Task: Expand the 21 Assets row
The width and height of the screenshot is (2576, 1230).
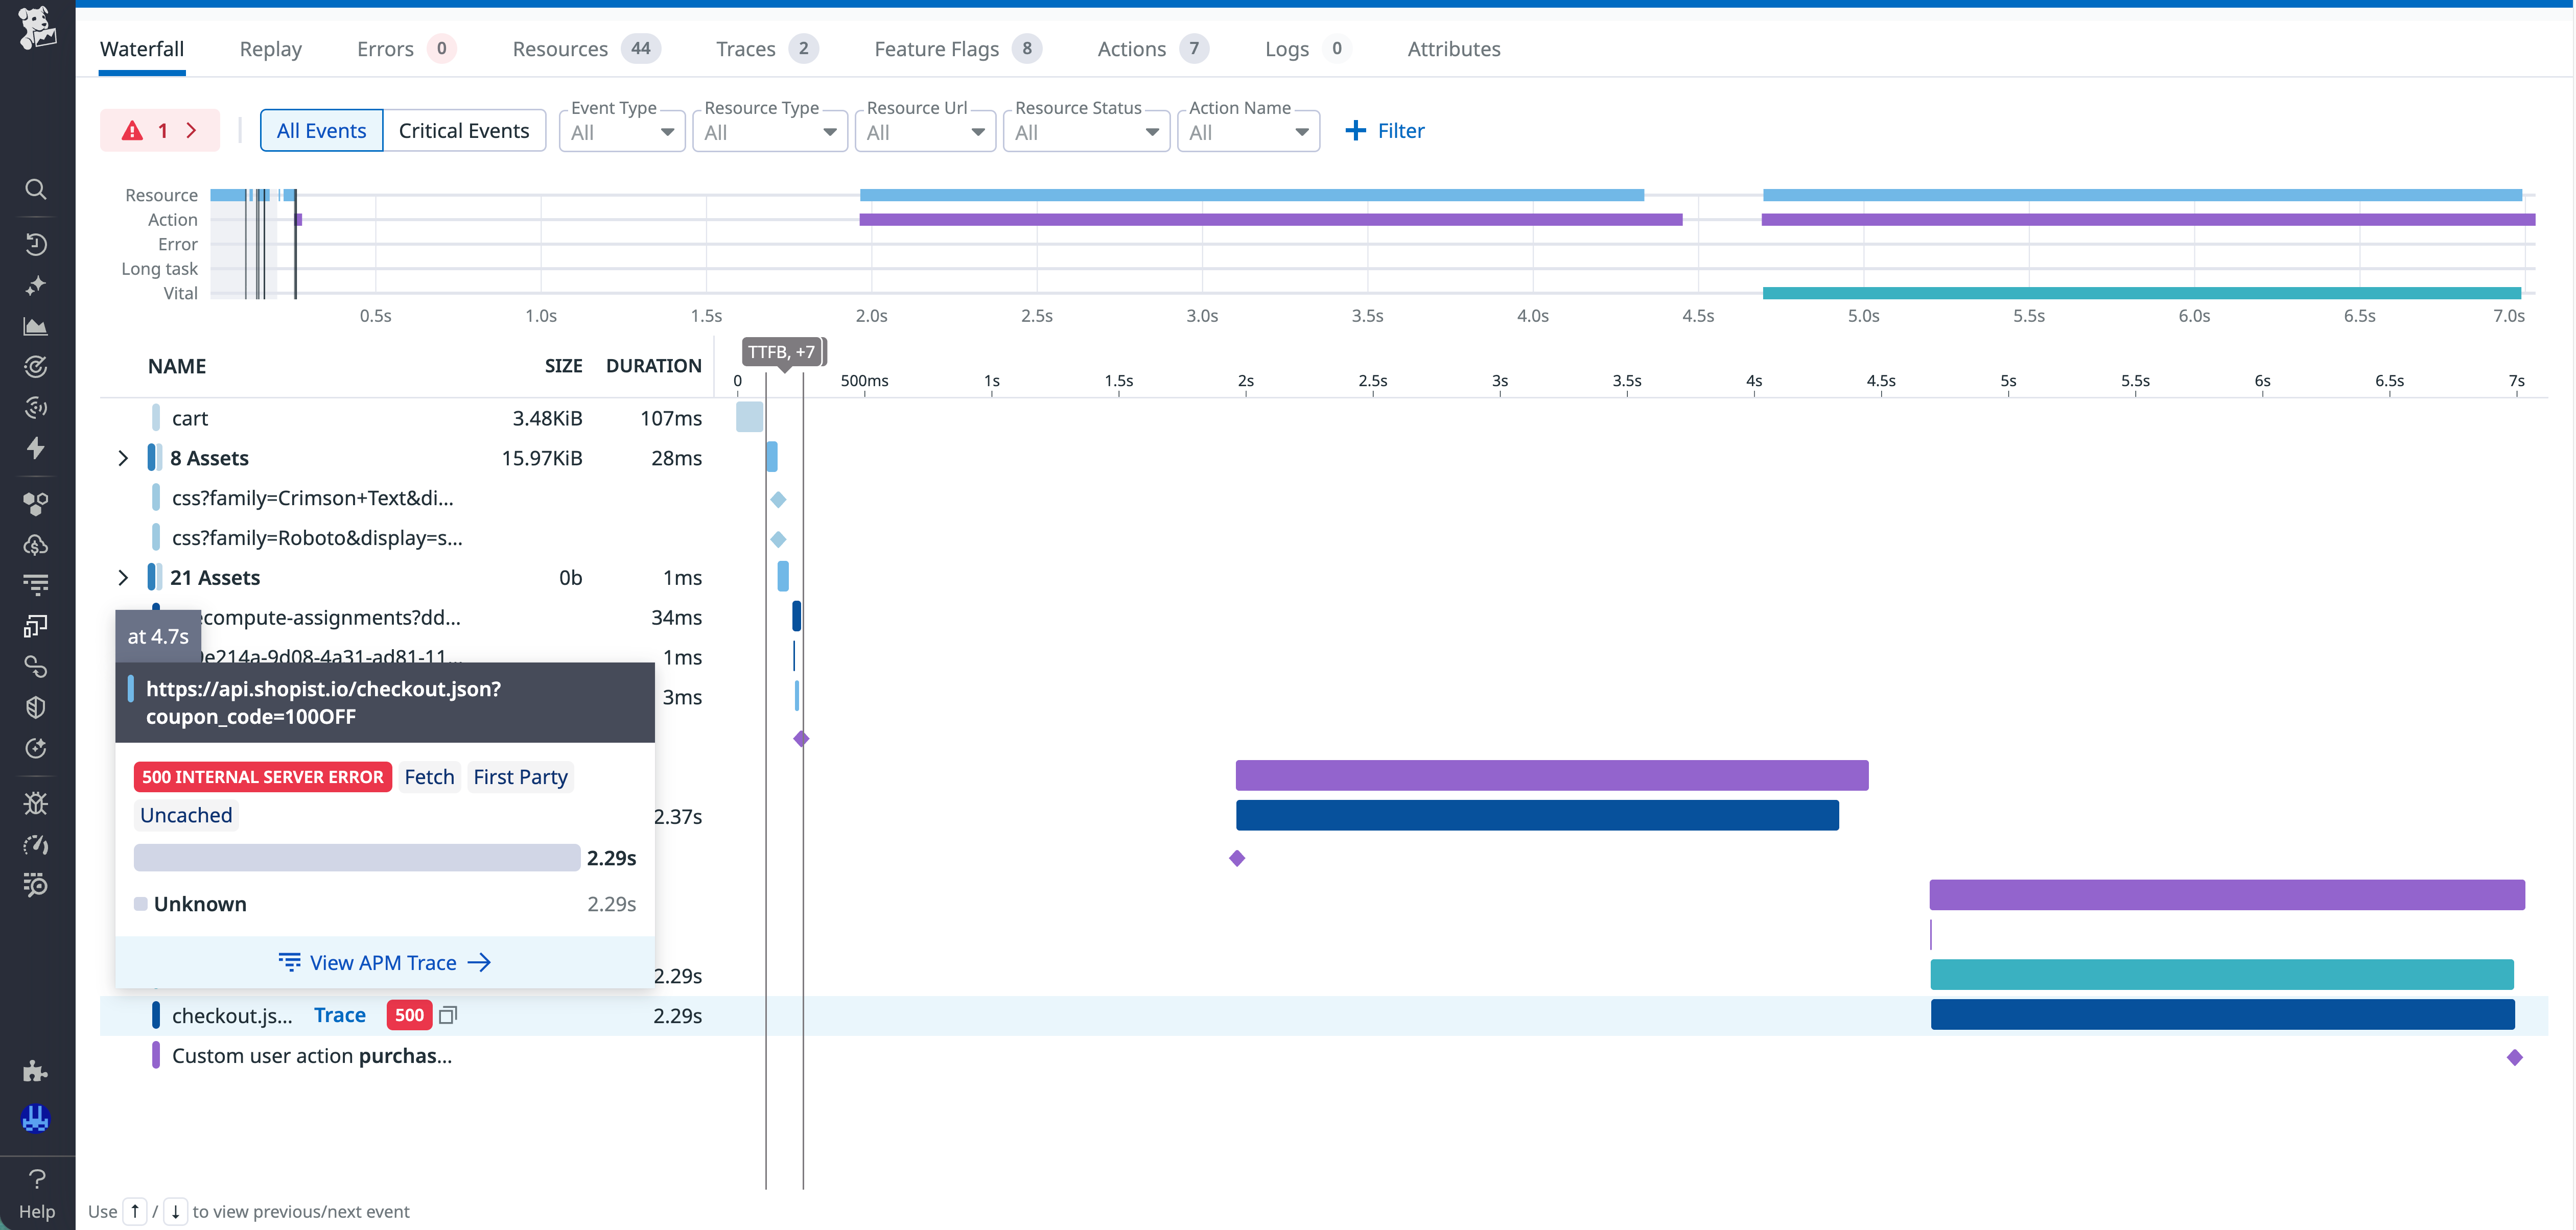Action: pyautogui.click(x=123, y=577)
